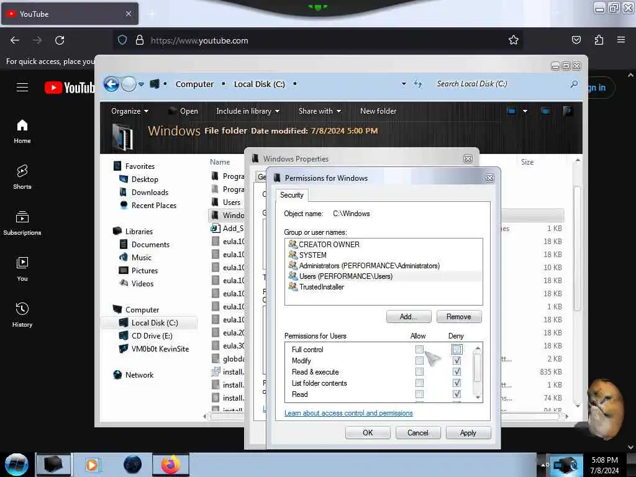The image size is (636, 477).
Task: Click the Explorer refresh arrows icon
Action: coord(418,84)
